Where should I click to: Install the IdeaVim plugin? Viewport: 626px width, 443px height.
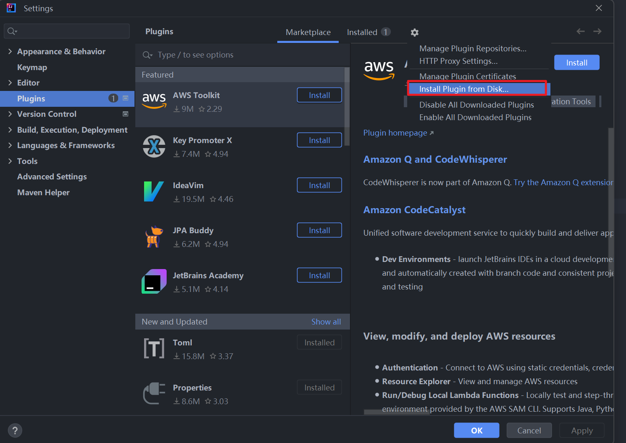coord(319,185)
